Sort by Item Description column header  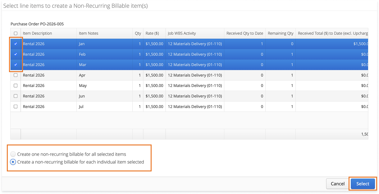[x=48, y=33]
